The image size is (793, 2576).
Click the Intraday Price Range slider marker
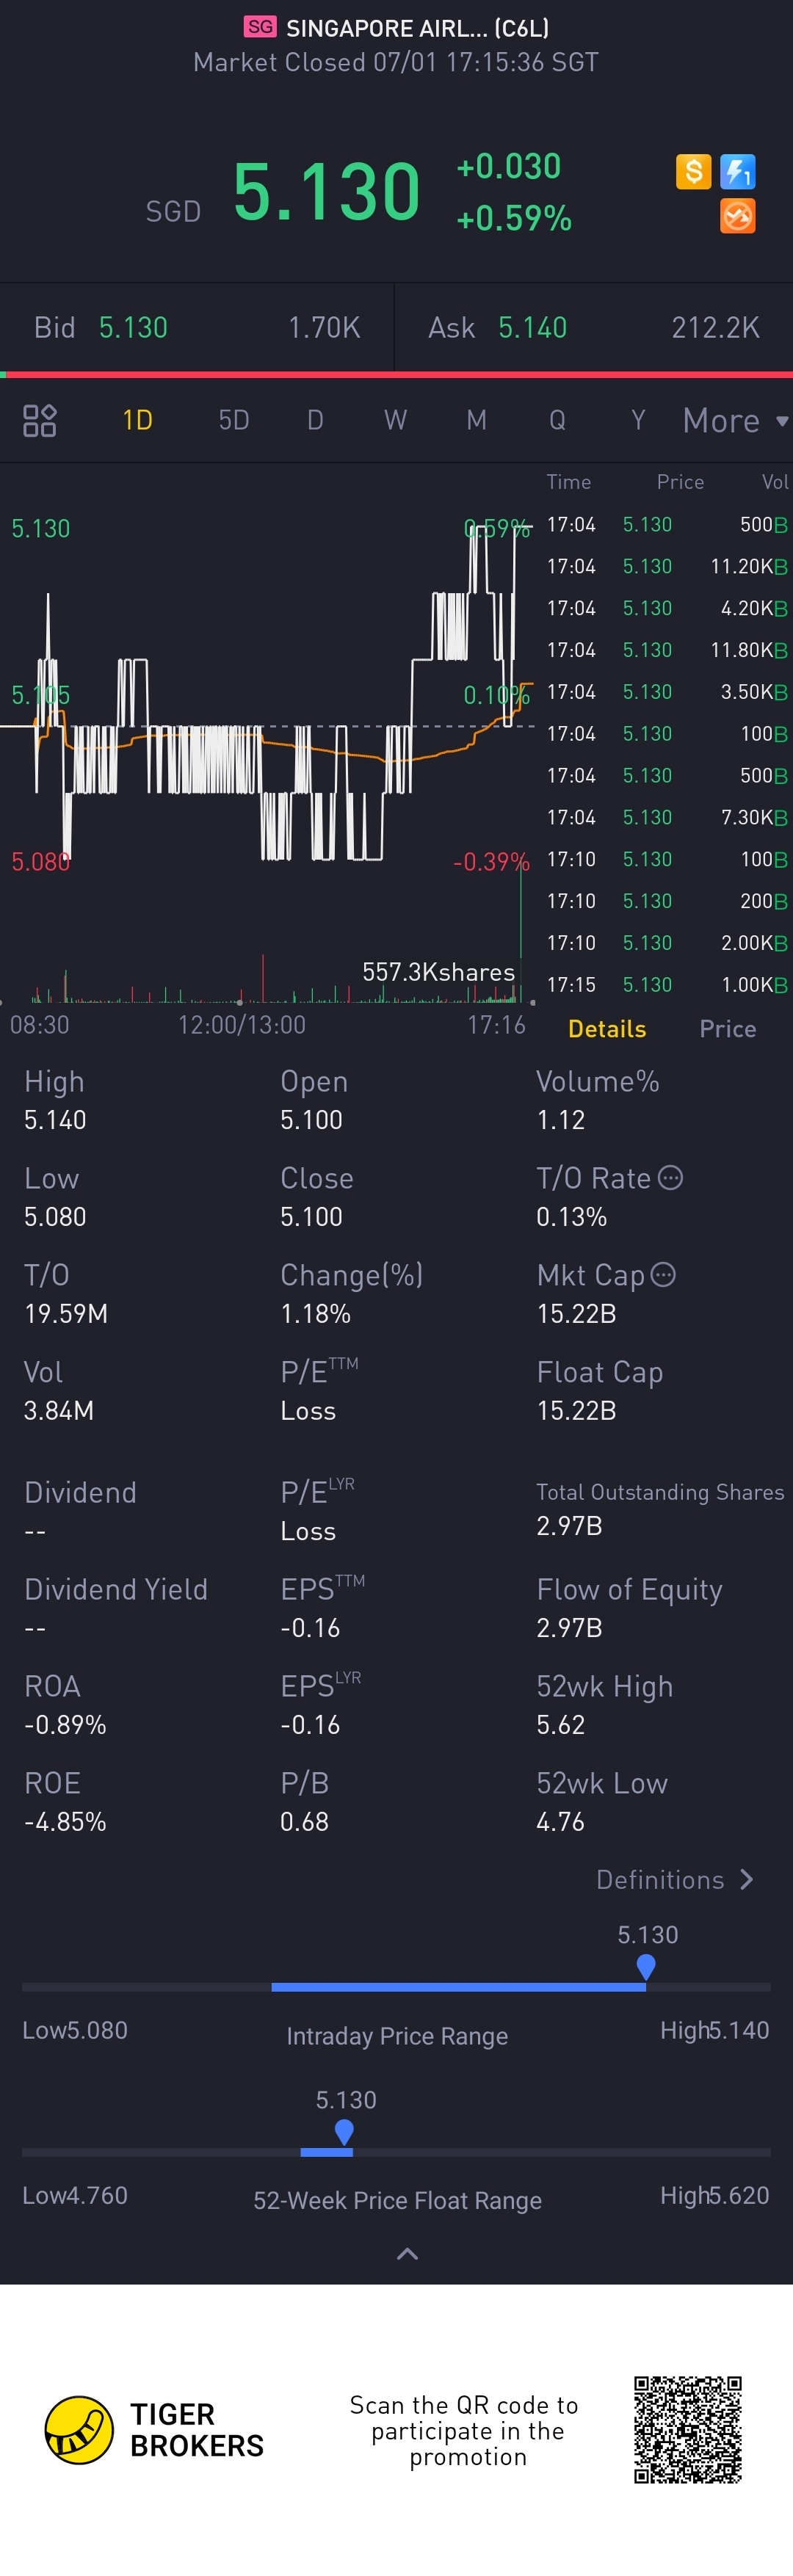tap(646, 1966)
